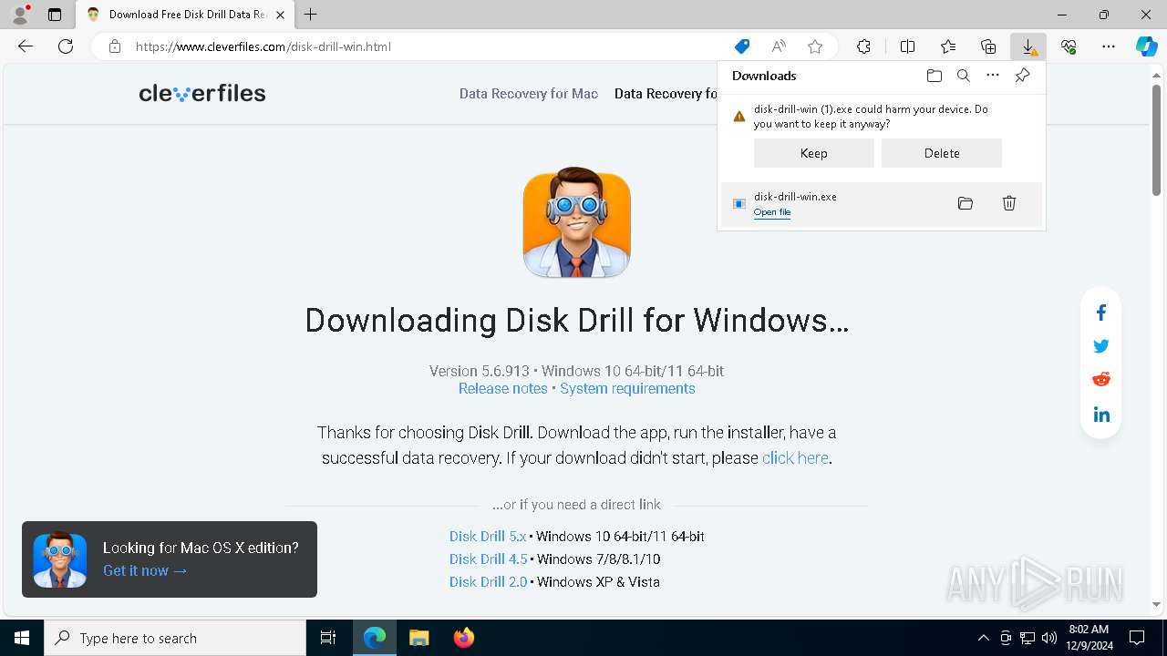This screenshot has width=1167, height=656.
Task: Open downloads folder in Downloads panel
Action: (934, 76)
